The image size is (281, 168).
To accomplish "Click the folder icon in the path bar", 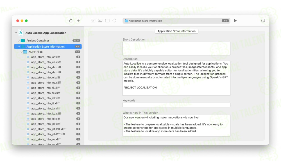I will [126, 21].
